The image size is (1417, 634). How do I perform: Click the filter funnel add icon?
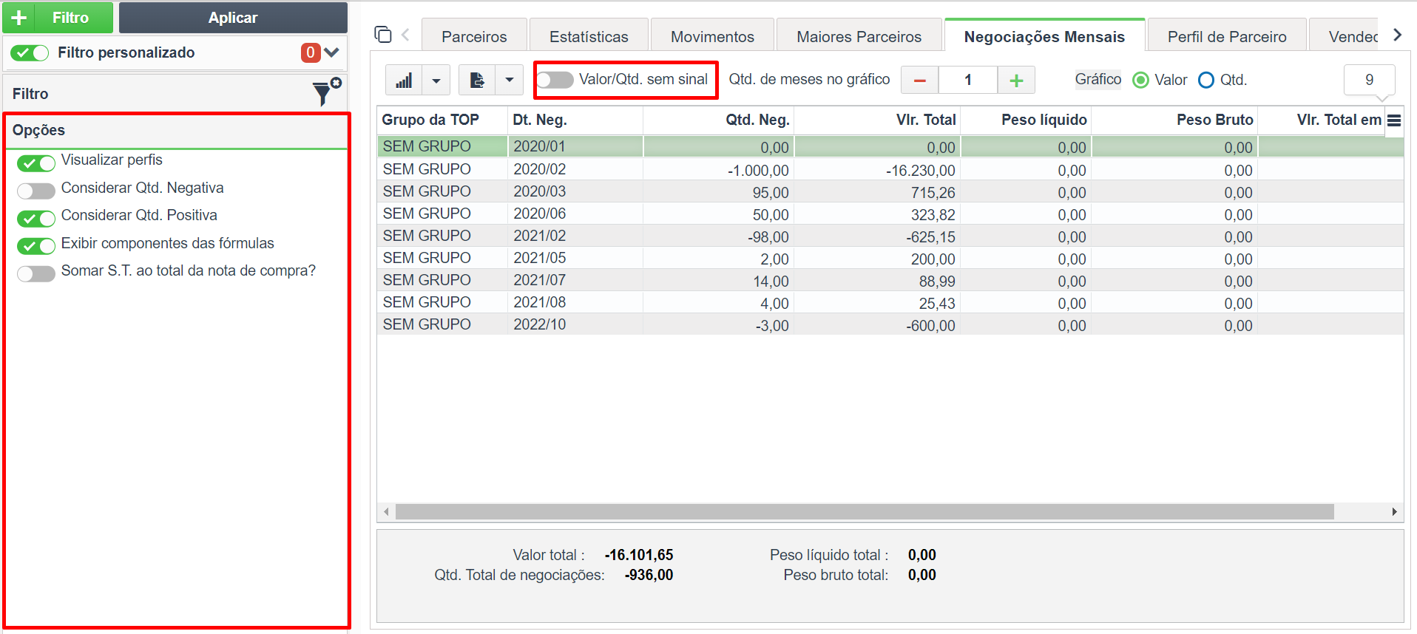coord(325,92)
